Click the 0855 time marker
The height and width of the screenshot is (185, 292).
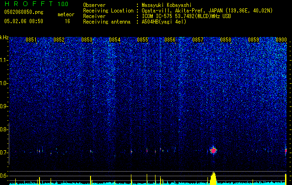click(143, 40)
